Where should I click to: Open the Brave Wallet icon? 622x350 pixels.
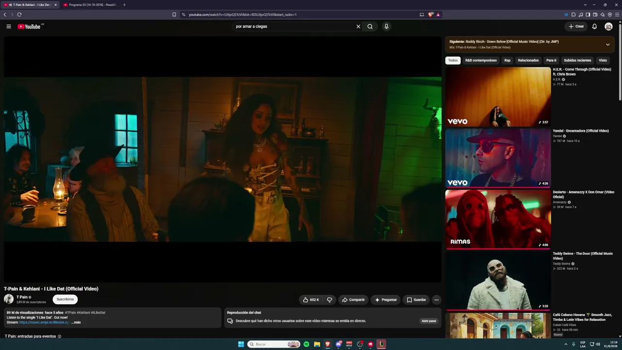595,15
